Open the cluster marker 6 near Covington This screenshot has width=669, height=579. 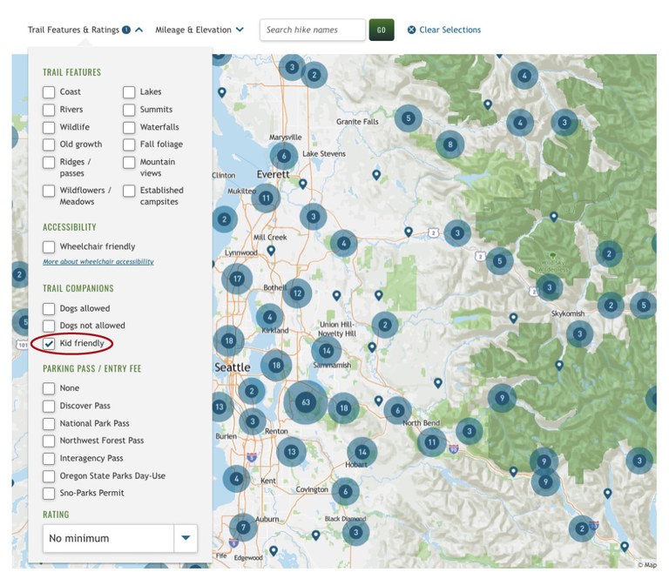[345, 492]
